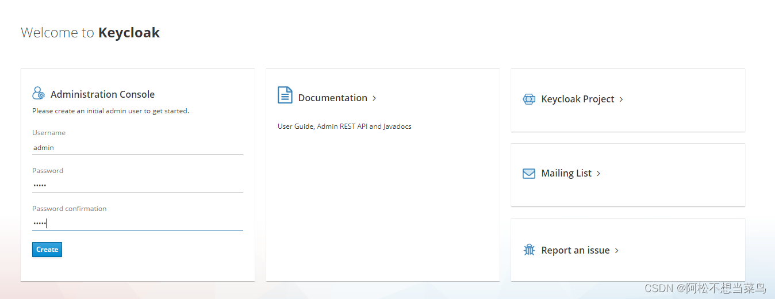Click the Keycloak Project hexagon icon

tap(529, 99)
